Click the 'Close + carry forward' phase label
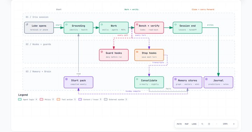The image size is (252, 132). [203, 9]
